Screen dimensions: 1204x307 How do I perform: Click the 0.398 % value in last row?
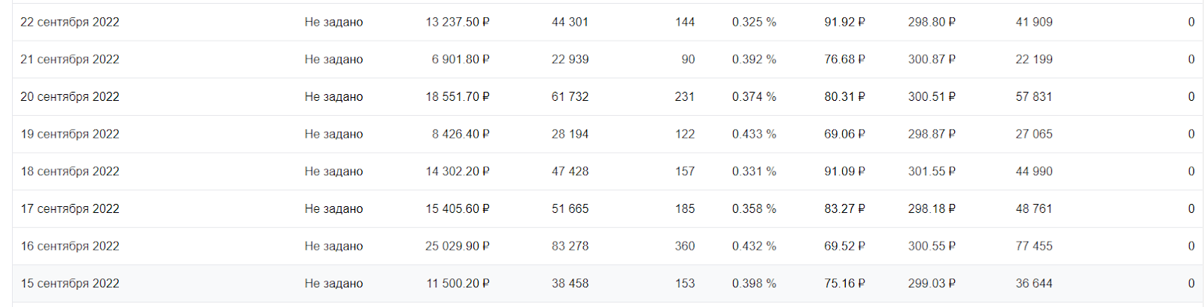point(754,284)
